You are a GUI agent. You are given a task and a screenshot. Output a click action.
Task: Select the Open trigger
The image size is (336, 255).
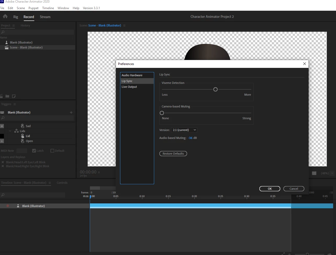pos(29,141)
